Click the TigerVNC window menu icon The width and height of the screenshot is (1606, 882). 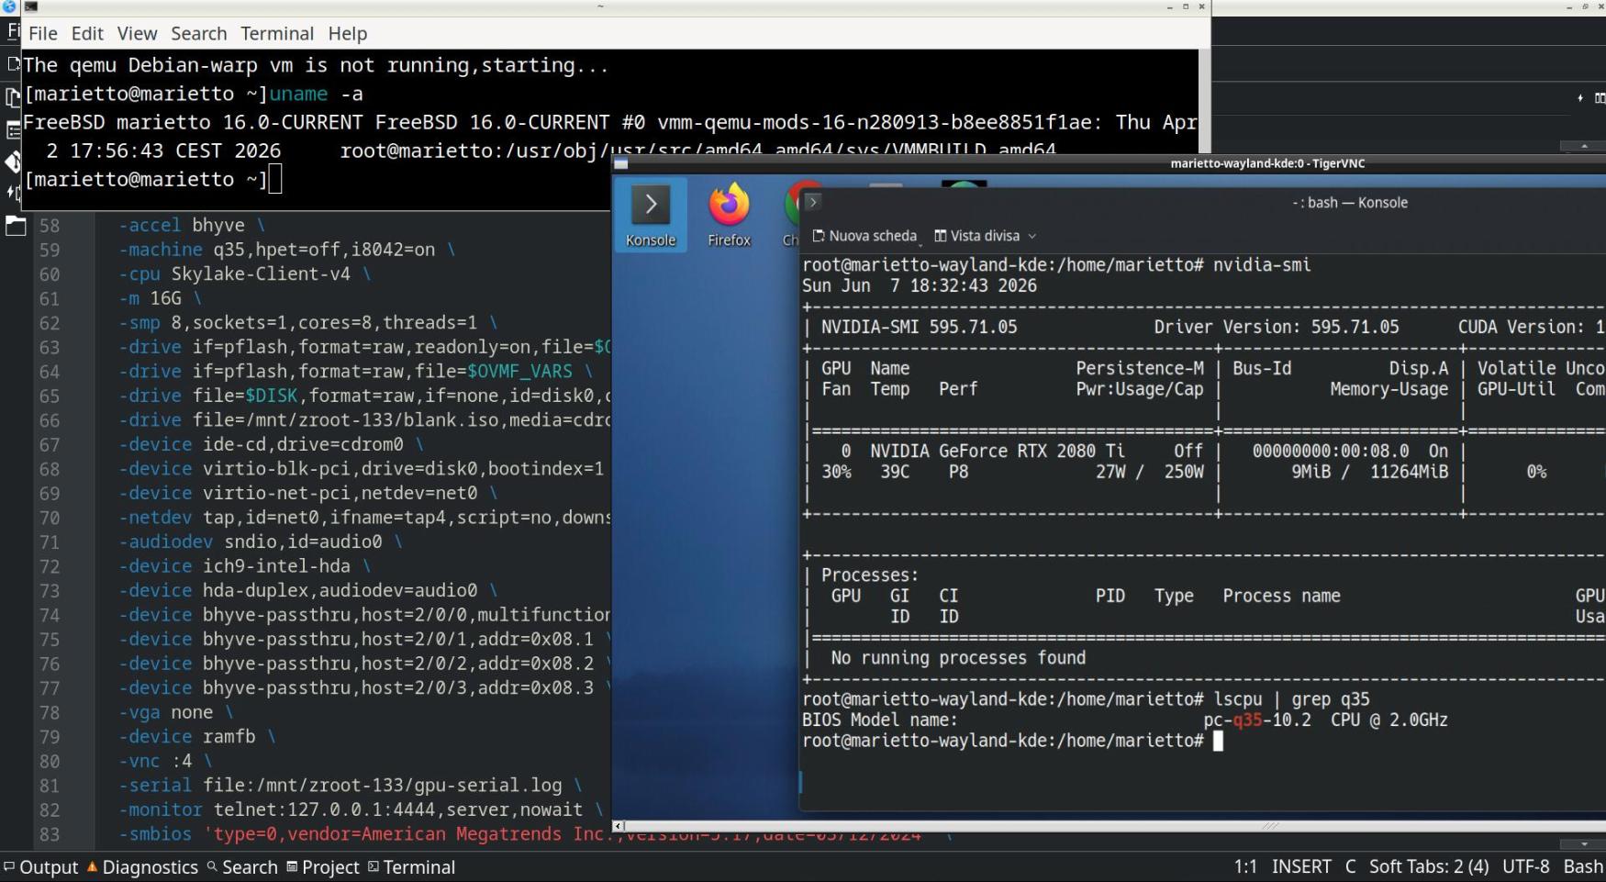coord(621,163)
